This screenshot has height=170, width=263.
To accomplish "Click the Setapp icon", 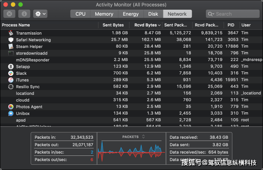I will coord(11,67).
